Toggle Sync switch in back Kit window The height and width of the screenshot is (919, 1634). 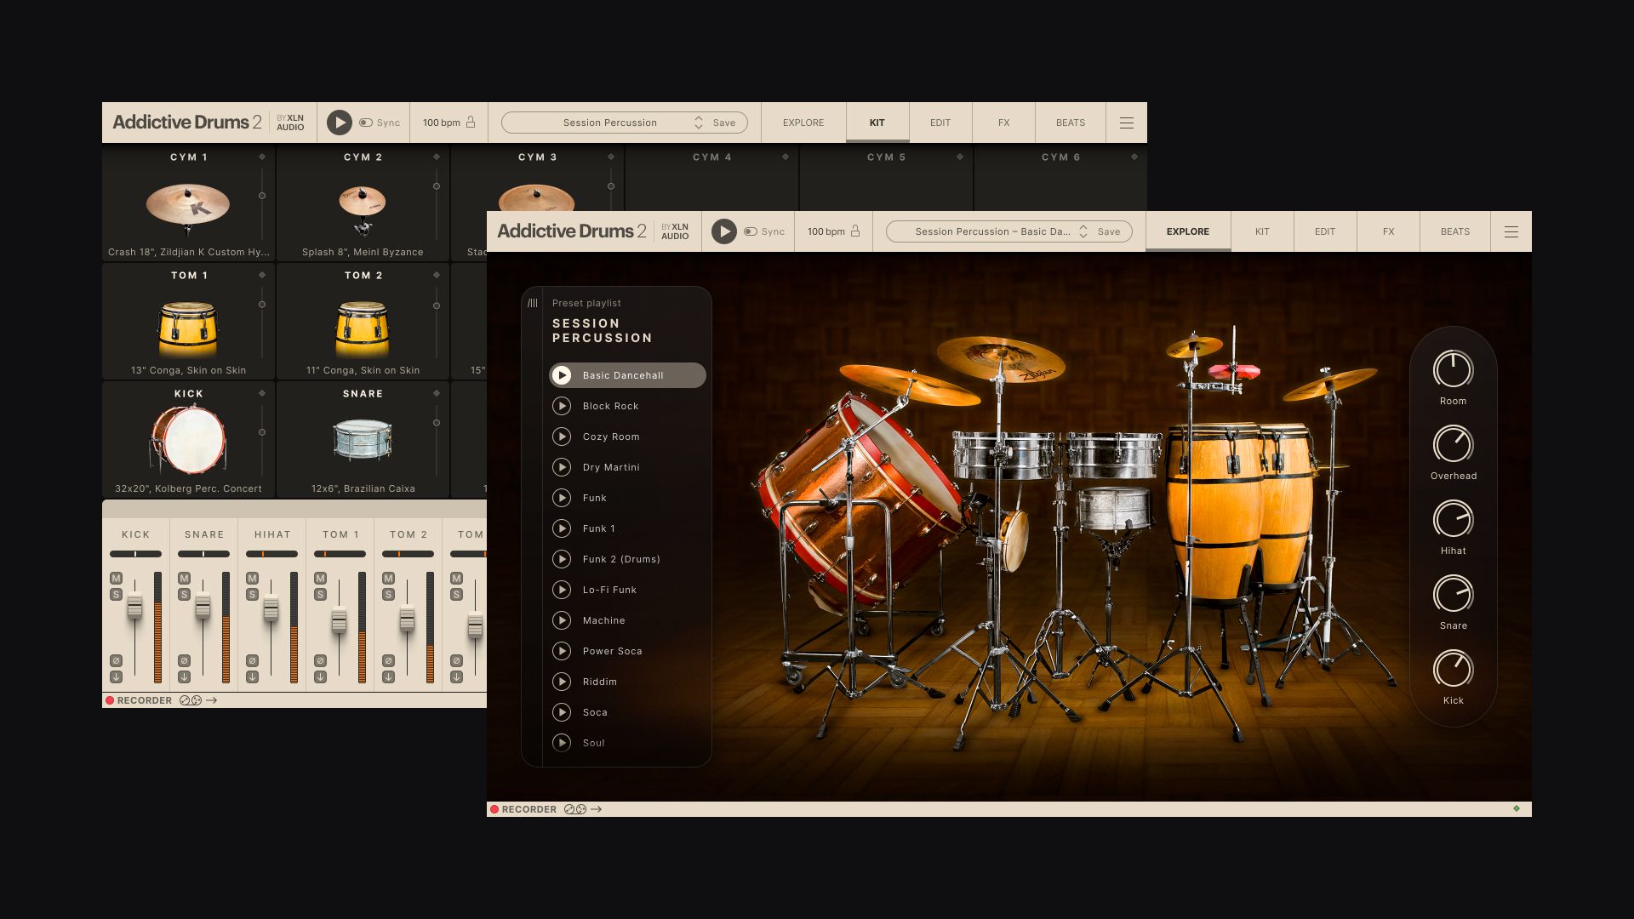(x=366, y=123)
